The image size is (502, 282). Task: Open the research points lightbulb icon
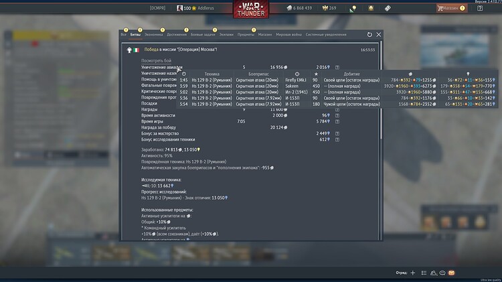point(353,9)
